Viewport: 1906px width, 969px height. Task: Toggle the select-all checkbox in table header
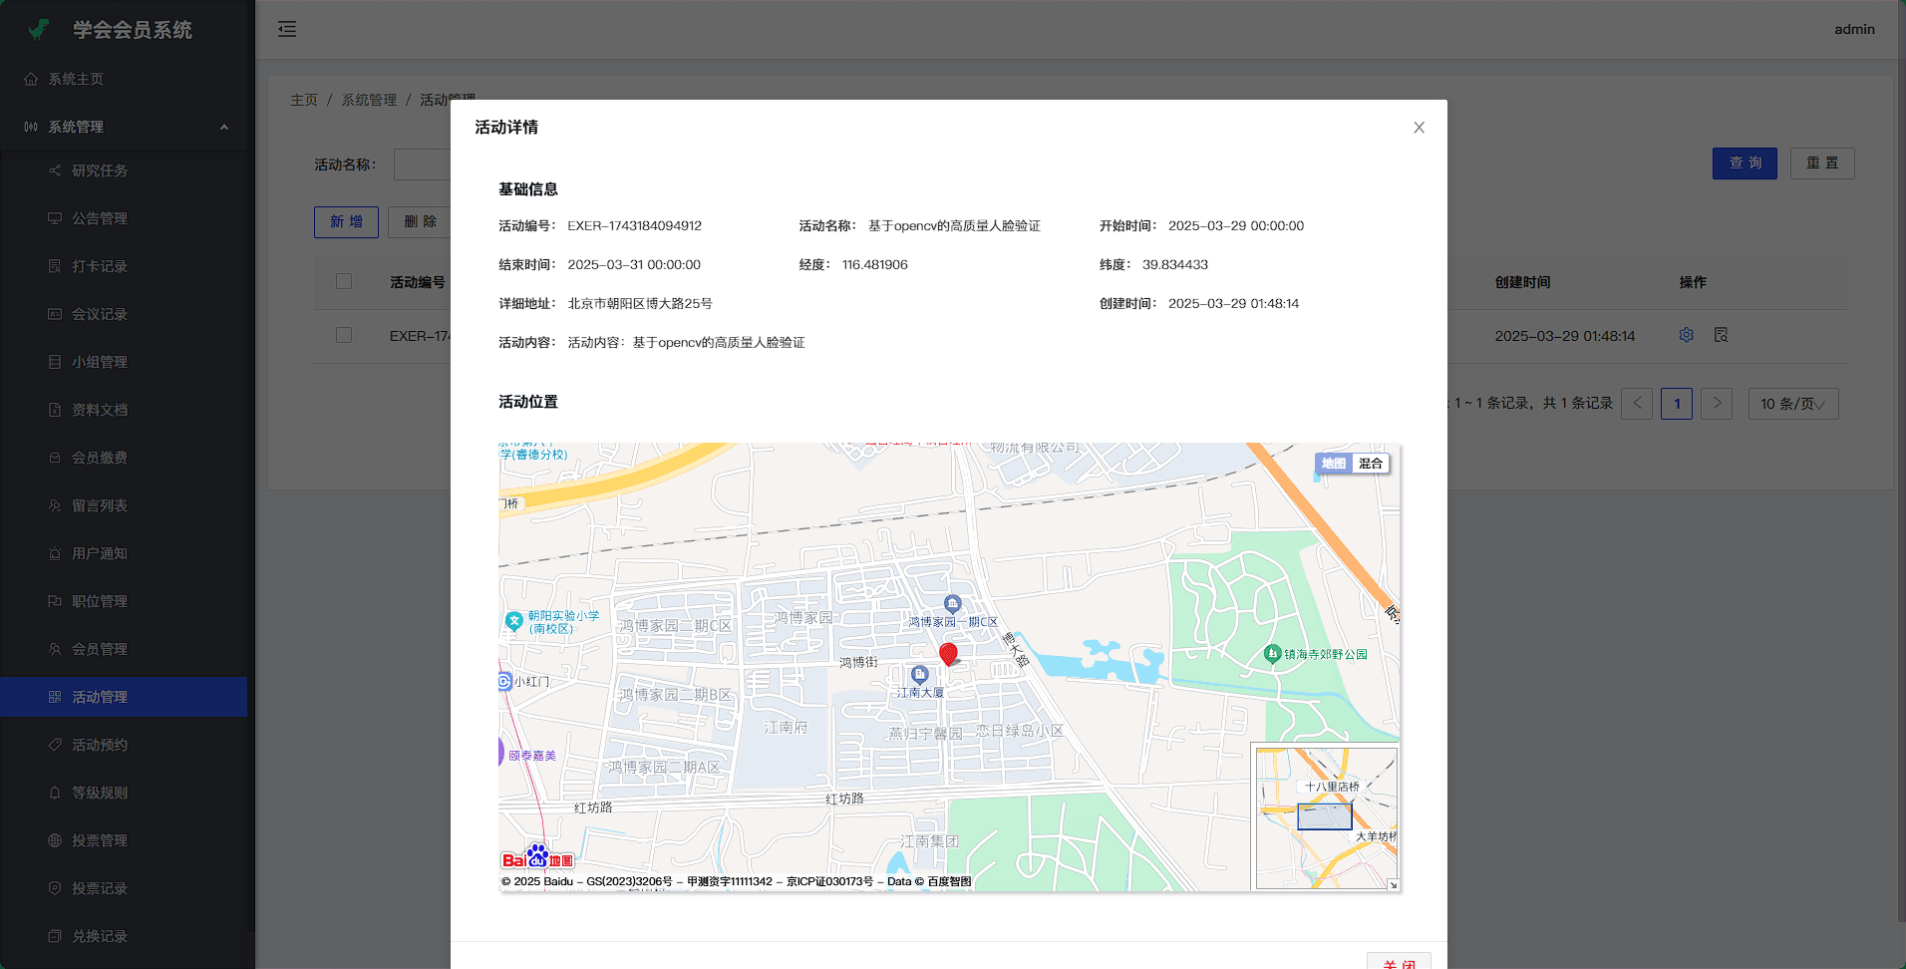[344, 281]
